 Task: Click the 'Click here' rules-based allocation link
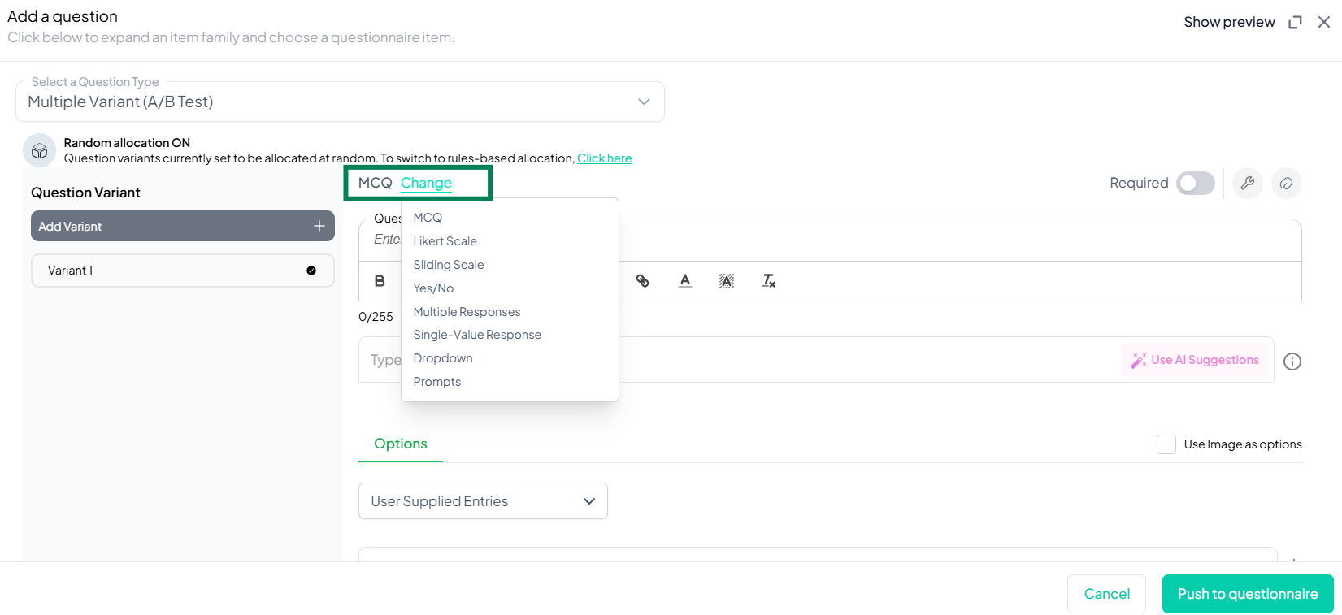click(604, 158)
